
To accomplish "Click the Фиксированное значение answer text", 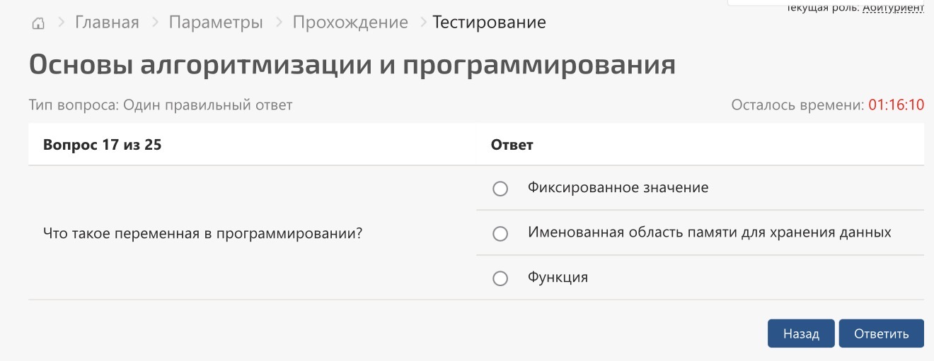I will point(618,188).
